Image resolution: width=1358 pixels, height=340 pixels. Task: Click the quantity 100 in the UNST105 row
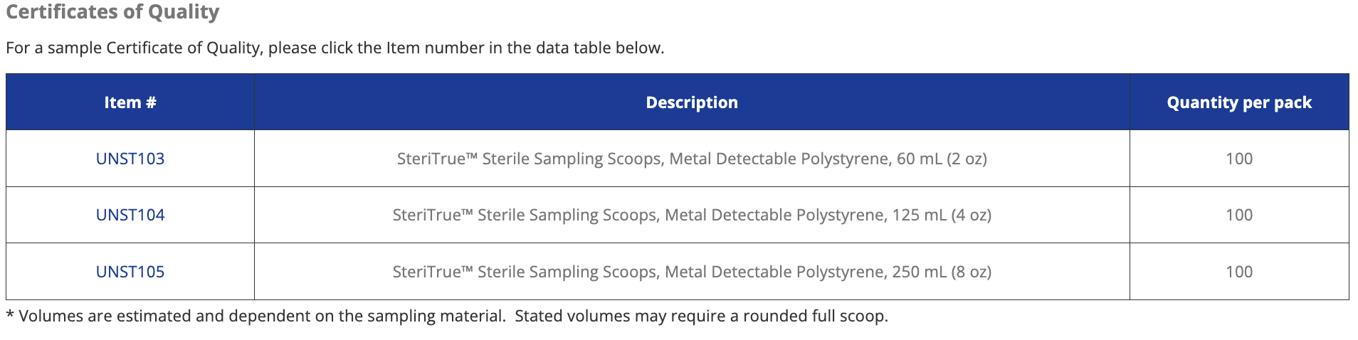tap(1238, 272)
